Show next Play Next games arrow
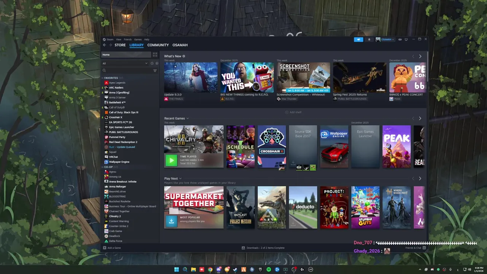This screenshot has height=274, width=487. point(420,178)
